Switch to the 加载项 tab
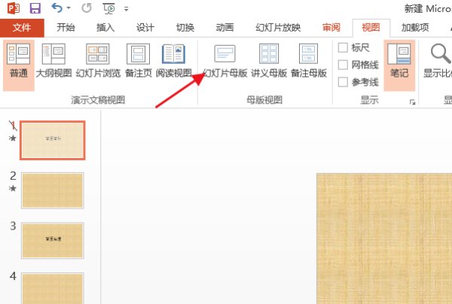The height and width of the screenshot is (304, 452). (x=415, y=28)
